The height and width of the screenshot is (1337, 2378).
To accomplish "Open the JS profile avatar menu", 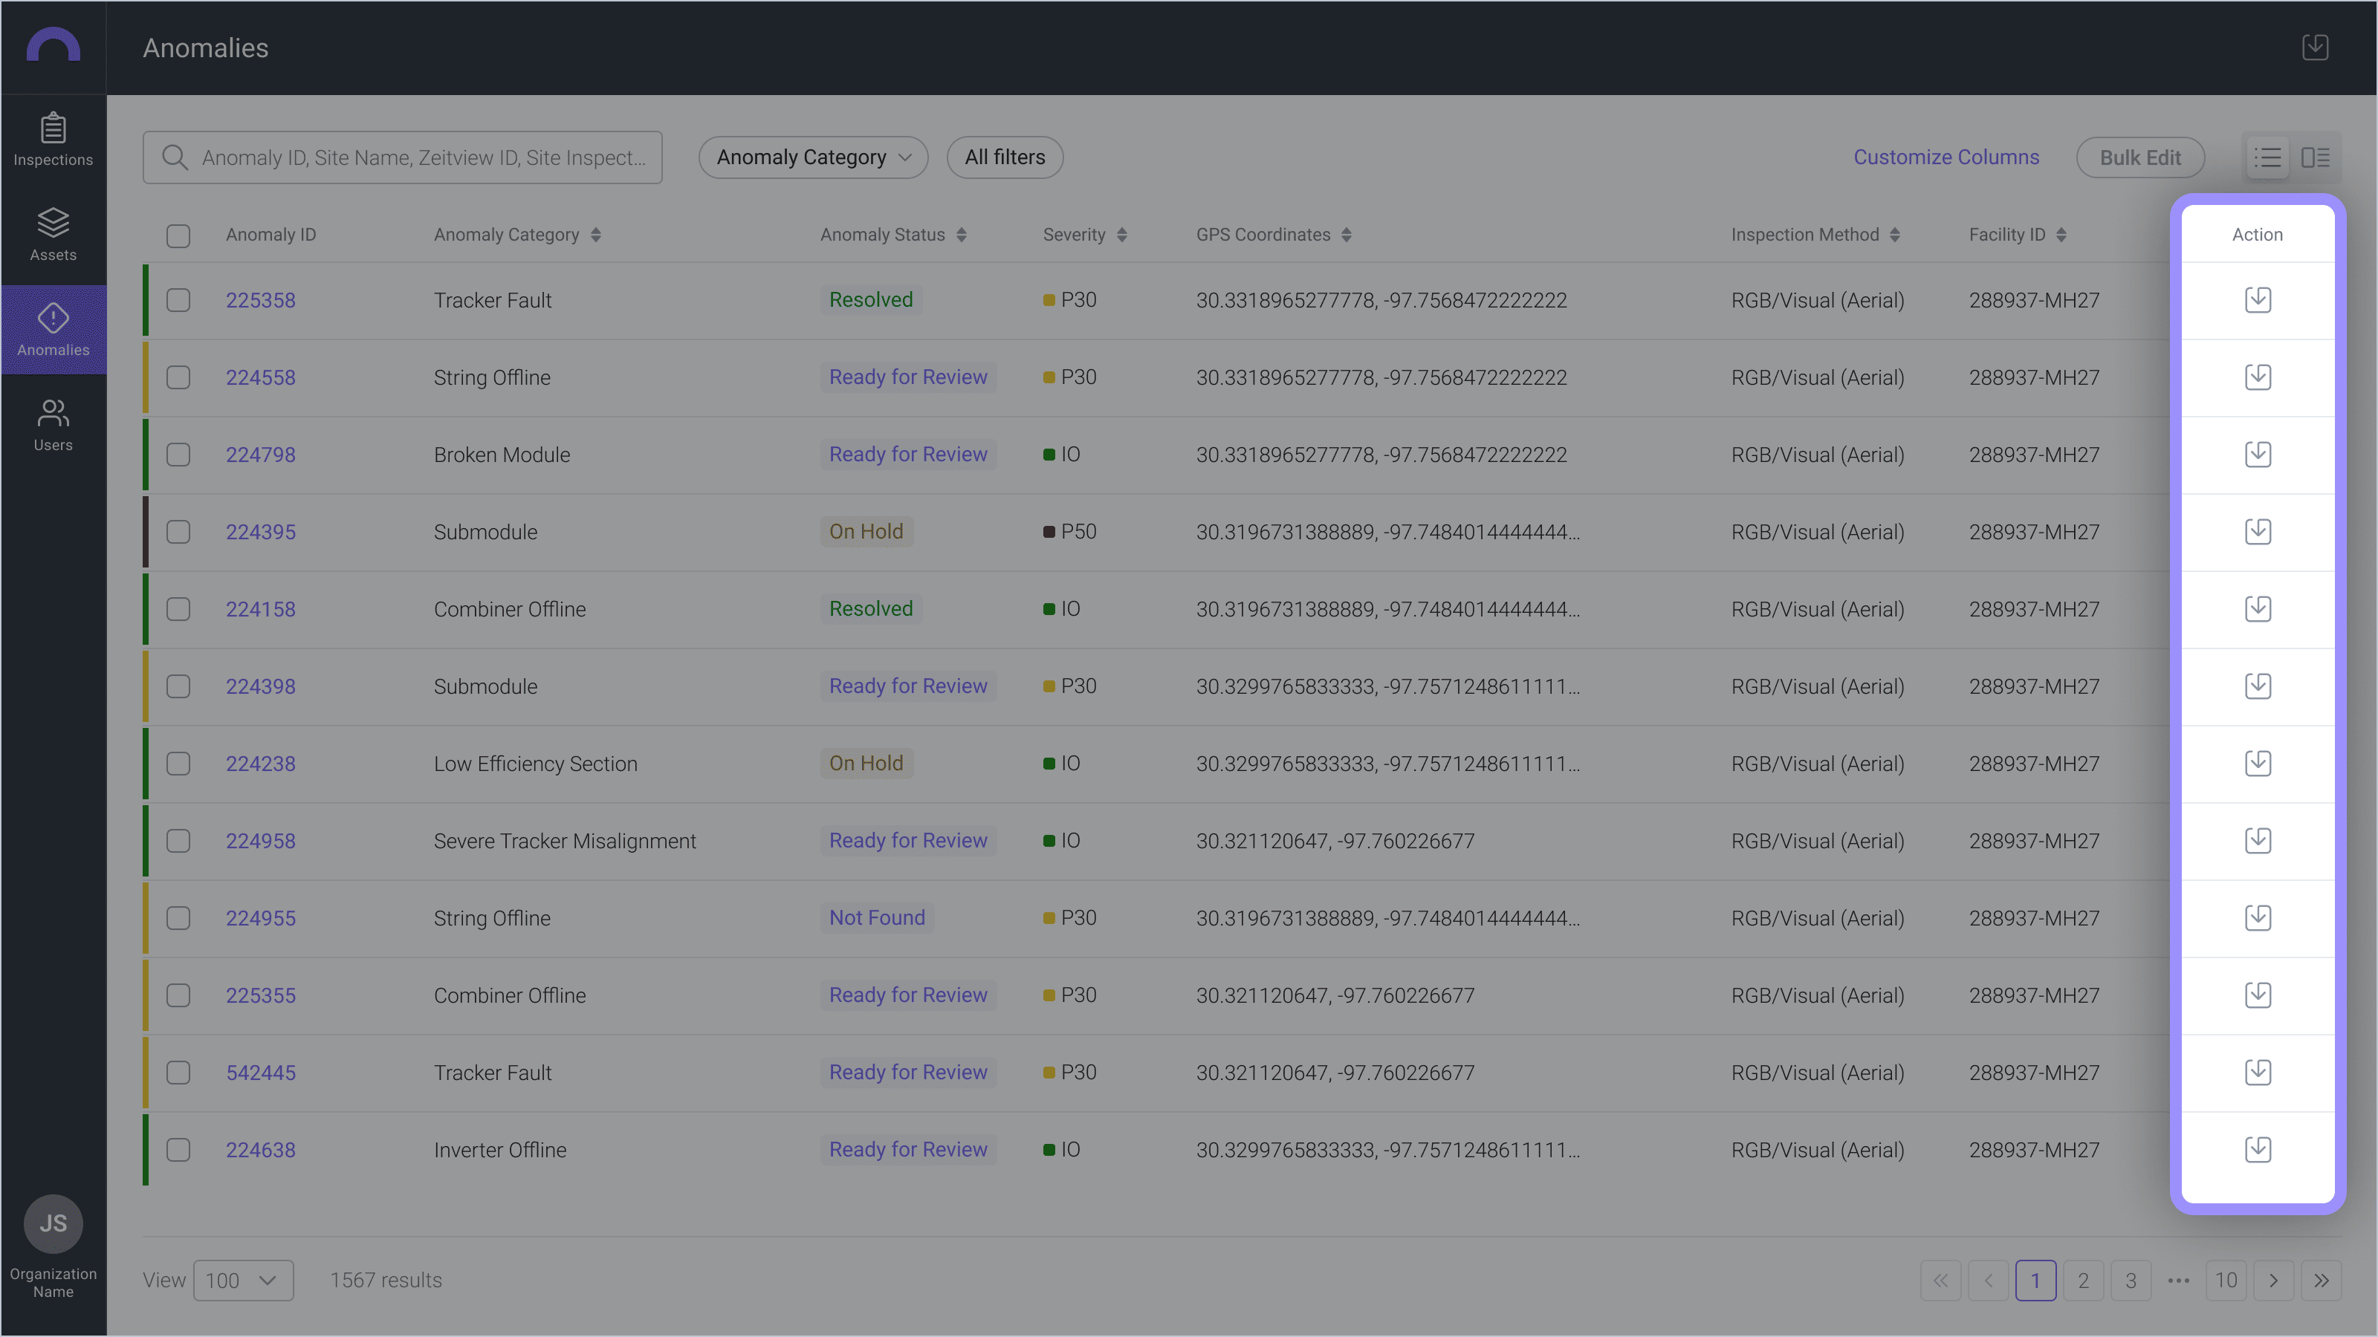I will (x=53, y=1224).
